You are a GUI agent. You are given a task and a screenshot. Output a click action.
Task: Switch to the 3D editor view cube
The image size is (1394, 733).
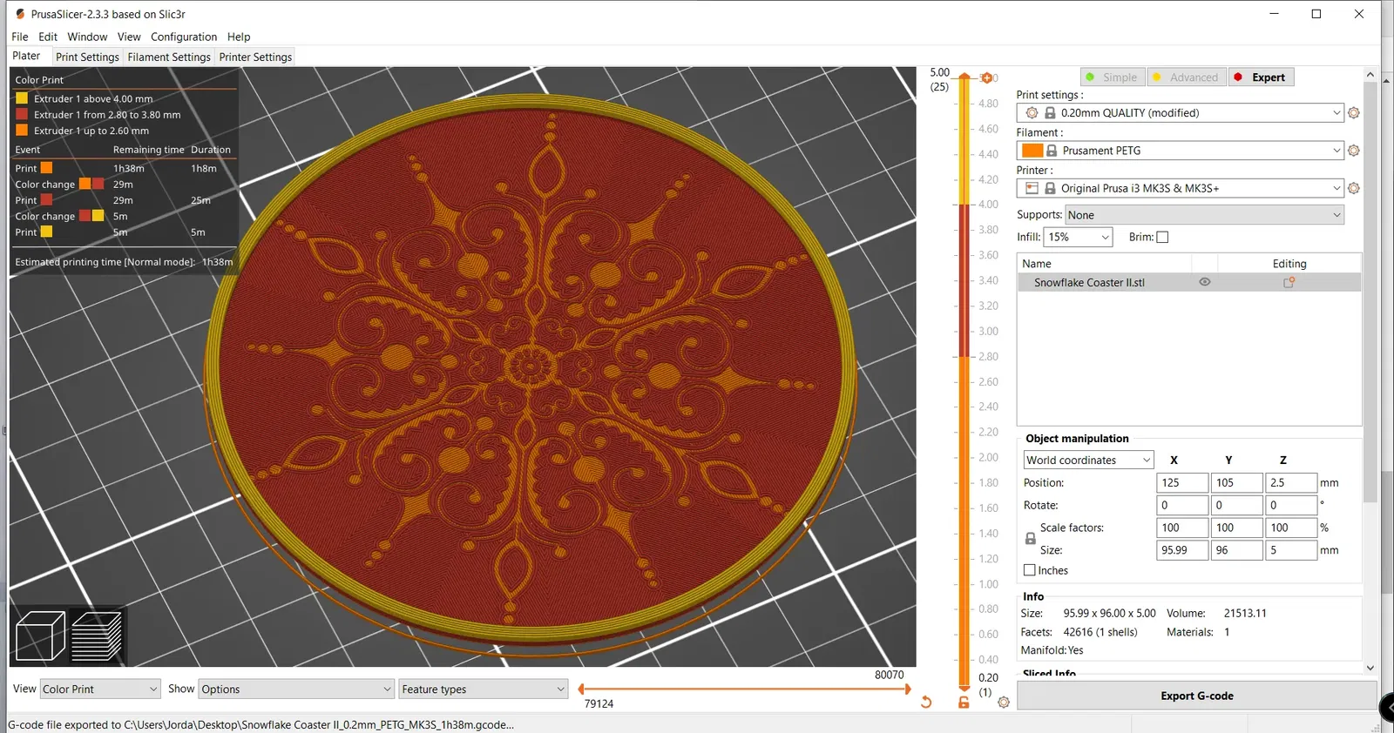point(41,635)
